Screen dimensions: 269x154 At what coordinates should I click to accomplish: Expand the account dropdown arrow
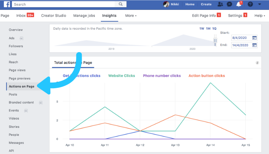[x=259, y=4]
